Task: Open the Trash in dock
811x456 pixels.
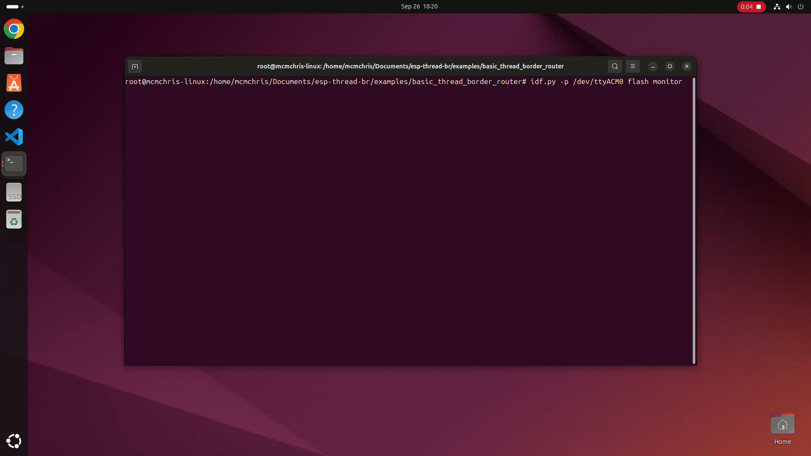Action: click(14, 220)
